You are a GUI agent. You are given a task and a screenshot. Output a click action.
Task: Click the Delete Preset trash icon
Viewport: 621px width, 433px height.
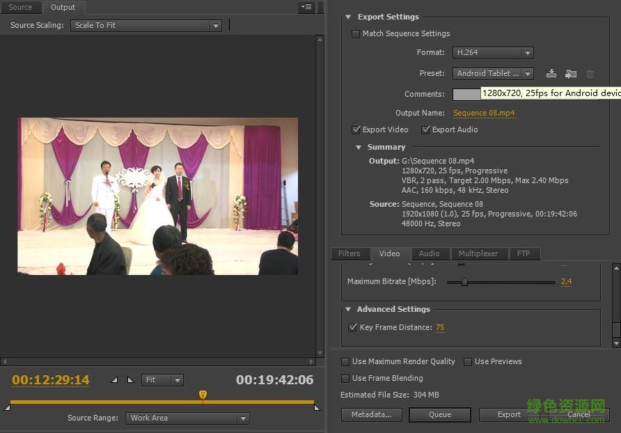tap(590, 73)
